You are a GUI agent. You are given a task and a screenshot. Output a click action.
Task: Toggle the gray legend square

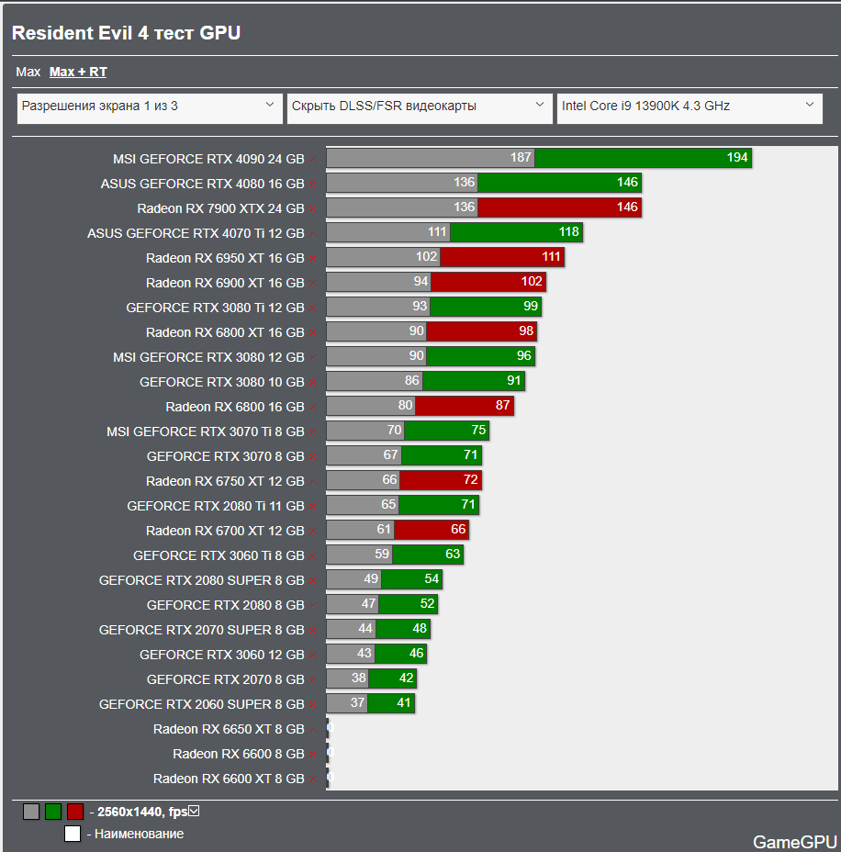(x=31, y=812)
